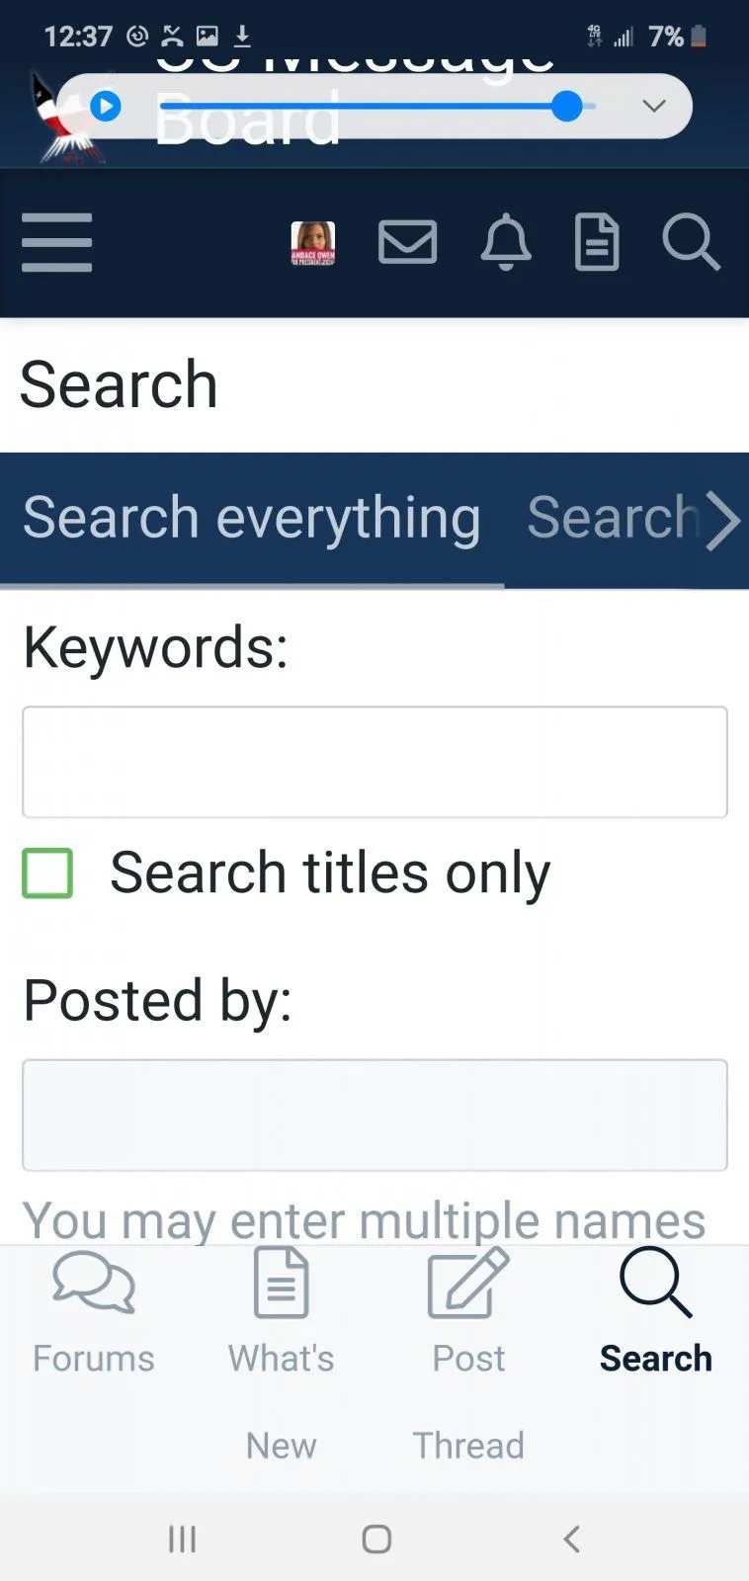This screenshot has width=749, height=1581.
Task: Focus the Keywords input field
Action: coord(374,762)
